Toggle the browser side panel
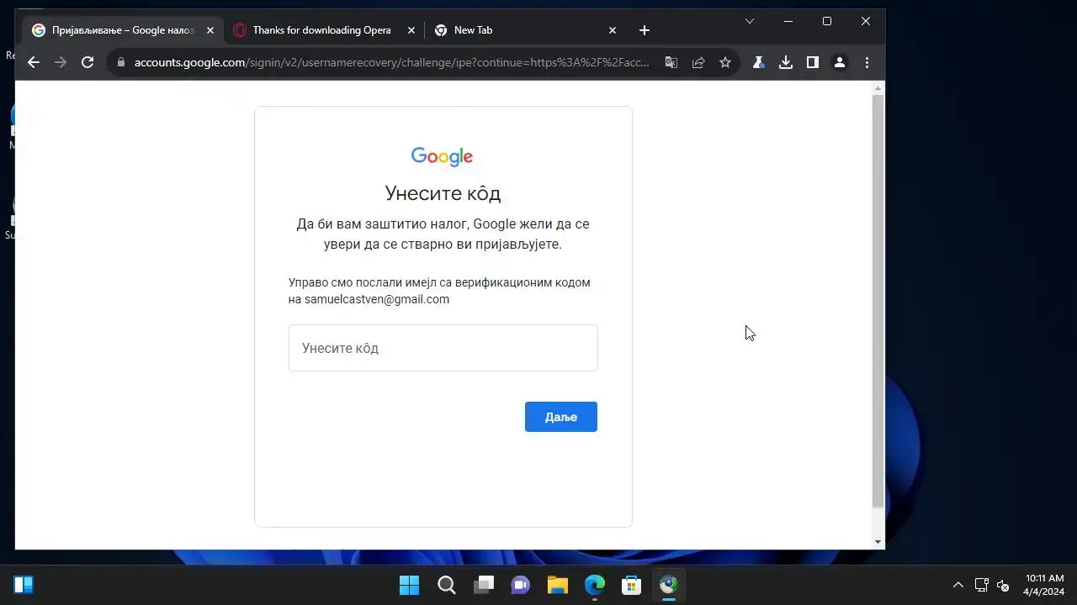 click(x=813, y=62)
